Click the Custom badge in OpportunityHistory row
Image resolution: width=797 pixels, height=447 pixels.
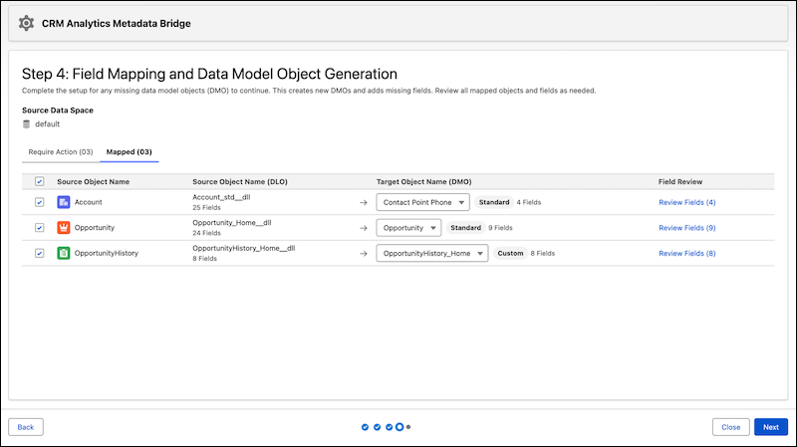(510, 253)
